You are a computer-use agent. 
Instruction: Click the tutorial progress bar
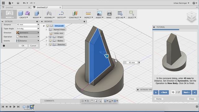pos(175,30)
